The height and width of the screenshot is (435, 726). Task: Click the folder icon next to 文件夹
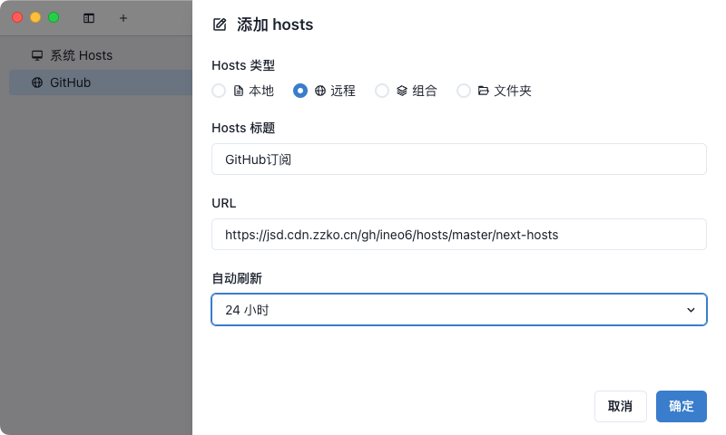coord(484,91)
